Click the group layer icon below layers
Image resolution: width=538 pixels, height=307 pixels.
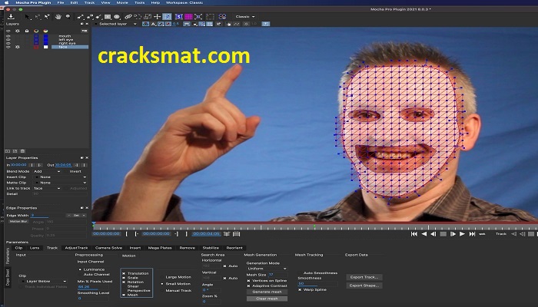coord(8,151)
